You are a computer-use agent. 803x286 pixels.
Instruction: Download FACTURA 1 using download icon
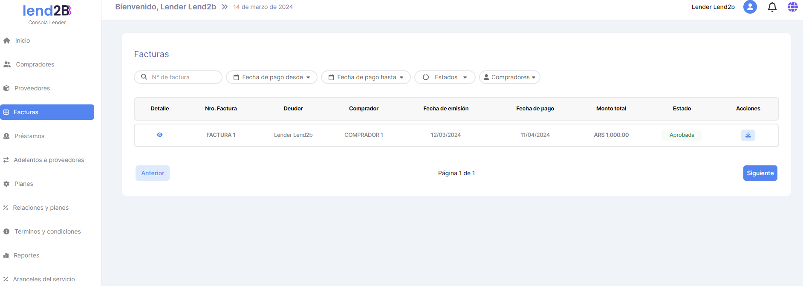[x=748, y=135]
